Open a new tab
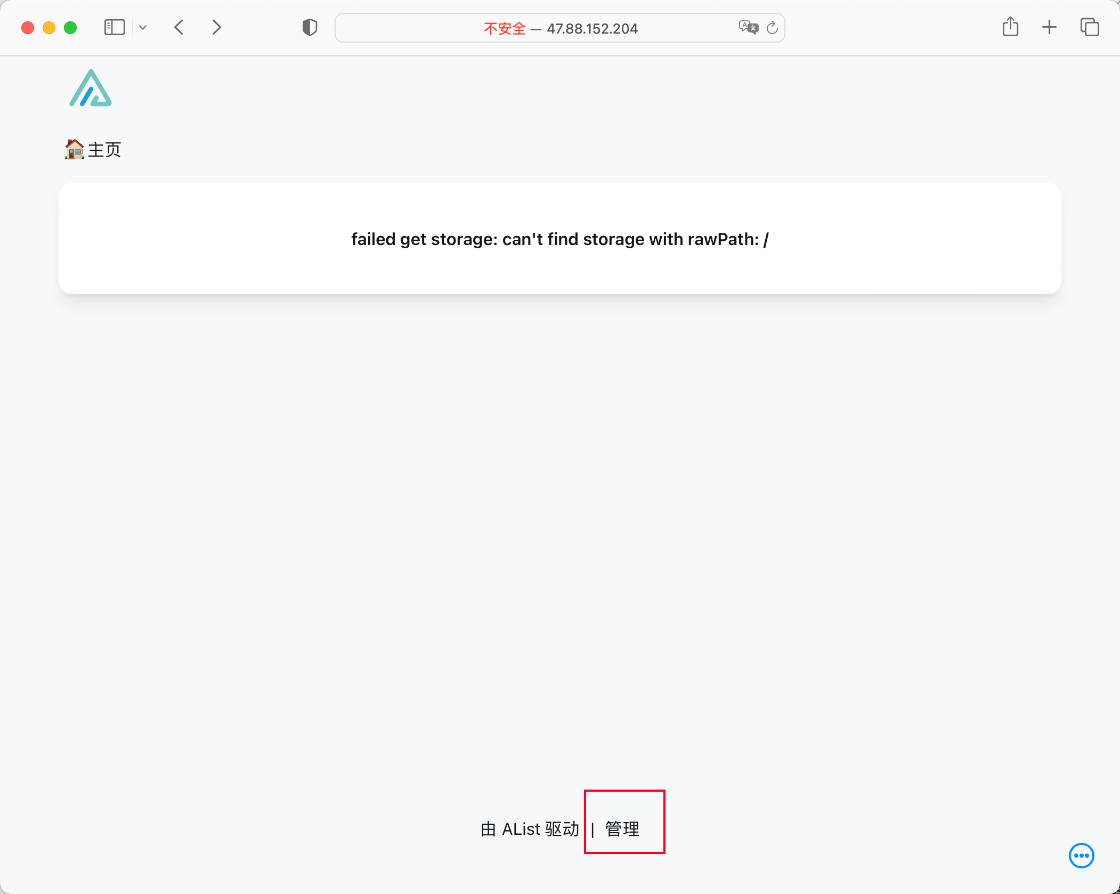Screen dimensions: 1120x894 (x=1049, y=27)
